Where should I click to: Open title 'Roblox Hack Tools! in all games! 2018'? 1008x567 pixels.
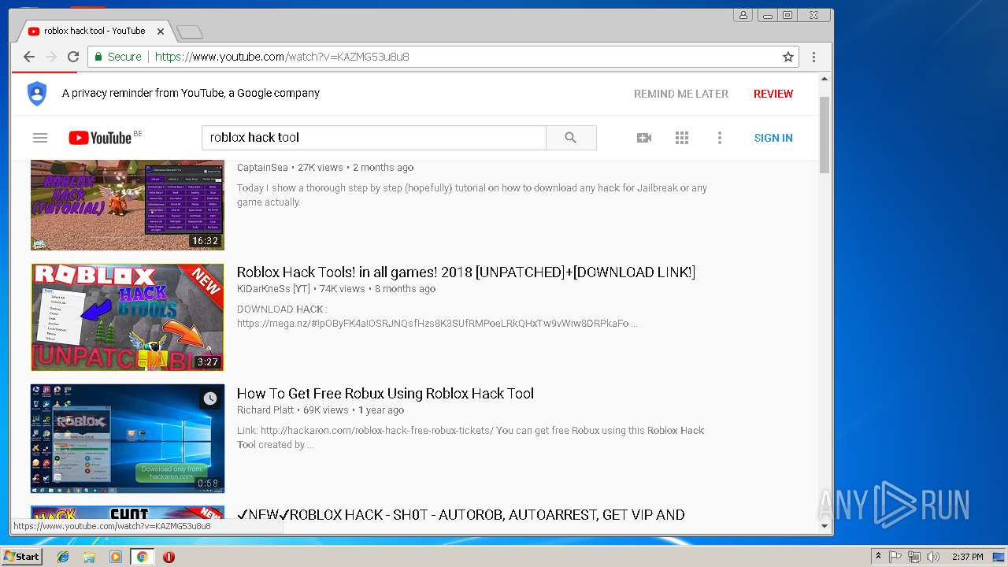click(466, 272)
